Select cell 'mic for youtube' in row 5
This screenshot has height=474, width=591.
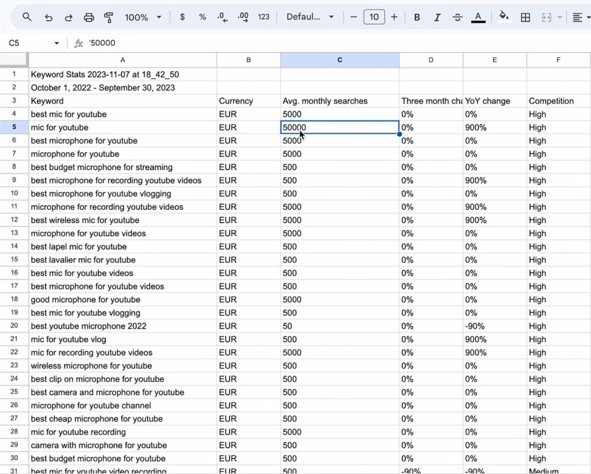(x=122, y=127)
